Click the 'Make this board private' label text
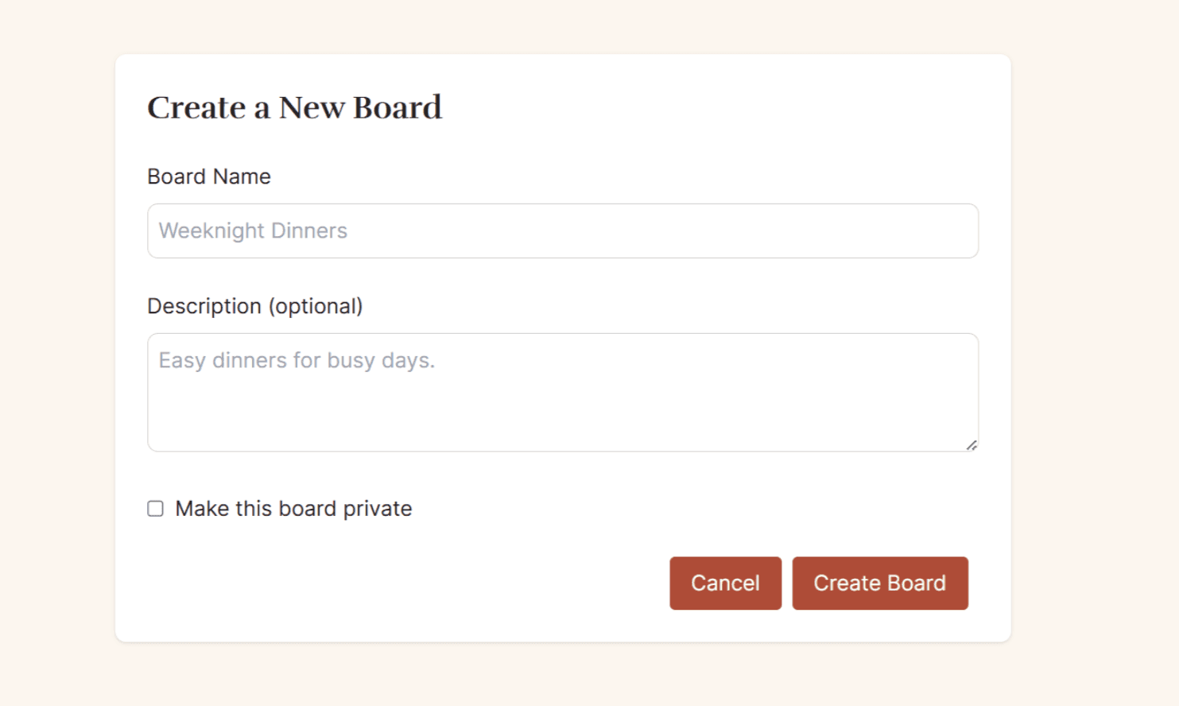This screenshot has width=1179, height=706. point(293,509)
